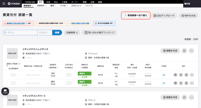This screenshot has width=201, height=108.
Task: Click イタンジテストアパート image placeholder thumbnail
Action: coord(12,100)
